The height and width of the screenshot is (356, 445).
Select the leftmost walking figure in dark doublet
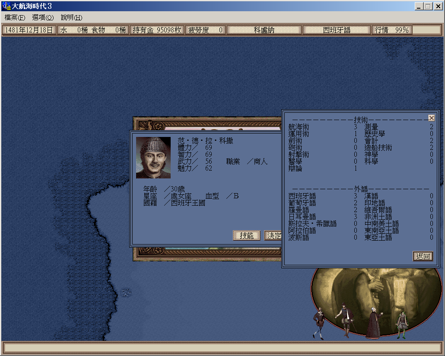point(319,323)
